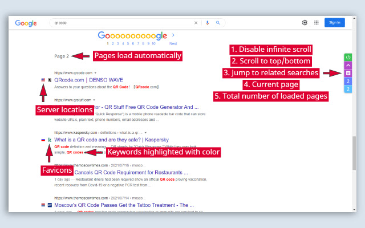Go to results page 8 in pagination
Viewport: 365px width, 228px height.
(143, 43)
